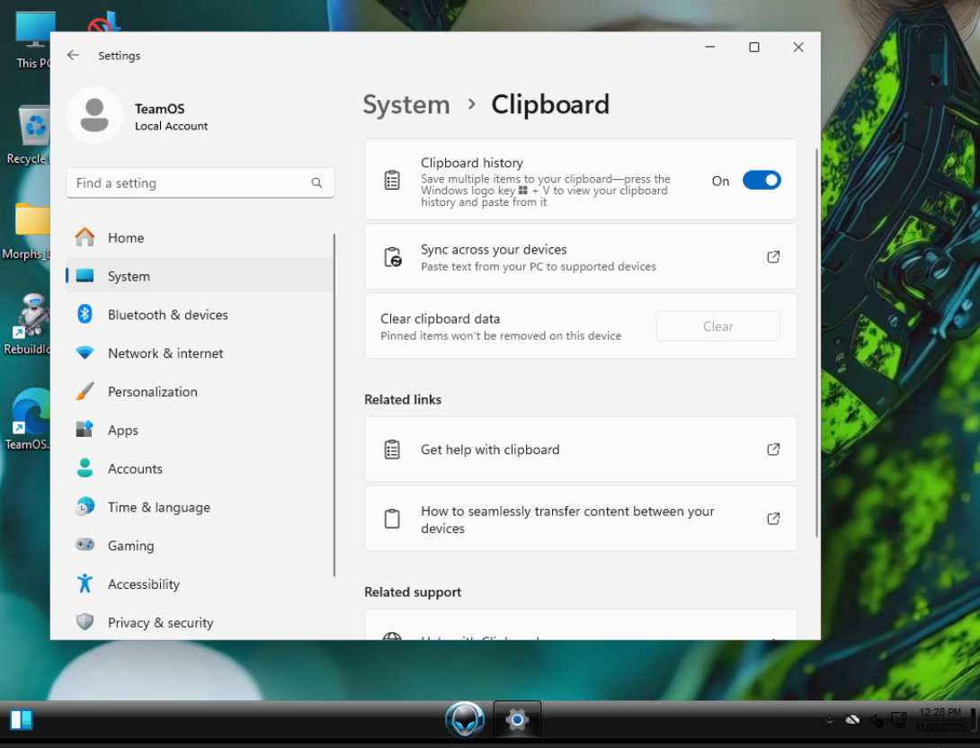The width and height of the screenshot is (980, 748).
Task: Open Apps settings
Action: [200, 430]
